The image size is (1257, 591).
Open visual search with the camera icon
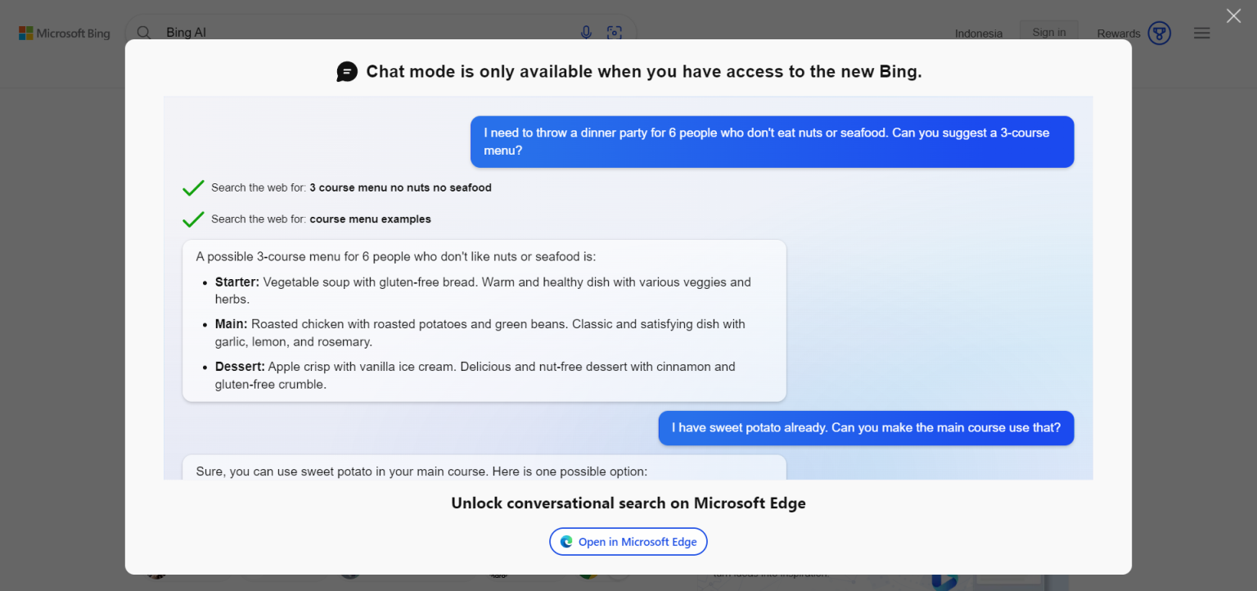(614, 31)
